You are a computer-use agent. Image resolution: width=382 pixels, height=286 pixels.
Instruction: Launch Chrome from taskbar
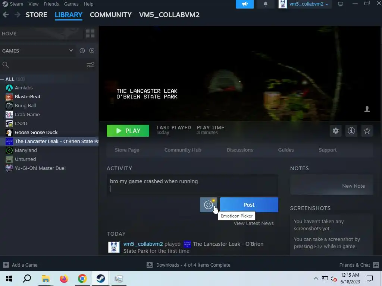point(82,279)
